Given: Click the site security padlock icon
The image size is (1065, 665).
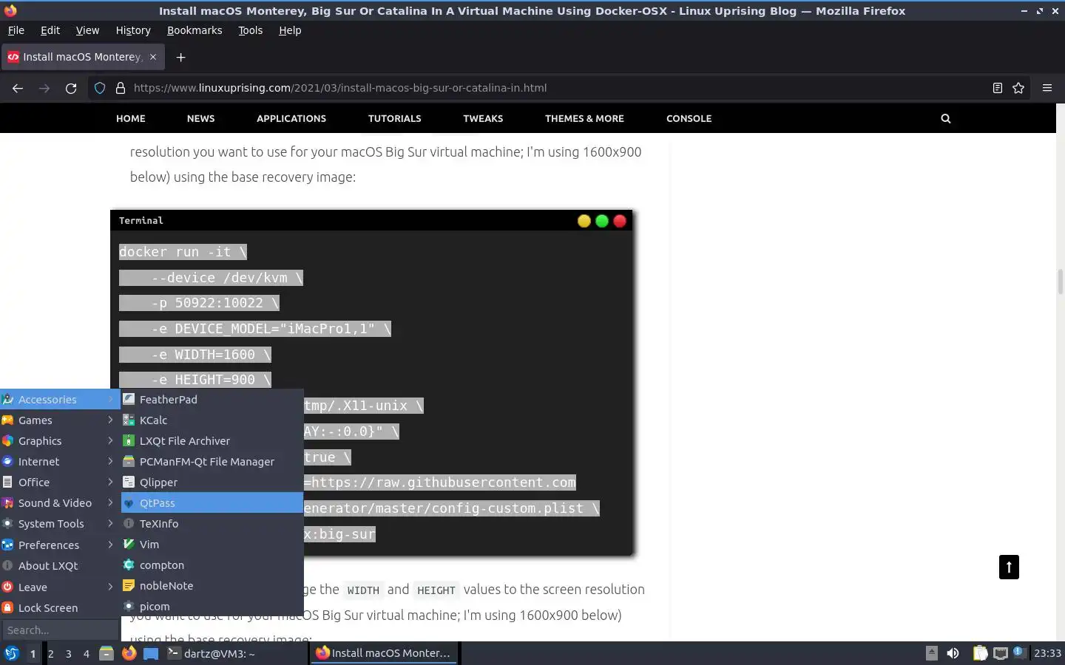Looking at the screenshot, I should 121,88.
